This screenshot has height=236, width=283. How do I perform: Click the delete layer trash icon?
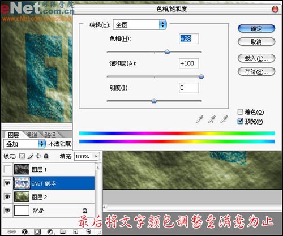coord(88,231)
